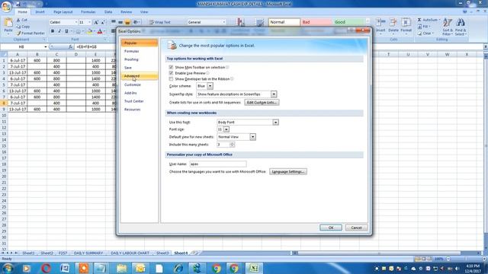
Task: Open the Opera browser from the taskbar
Action: [x=46, y=268]
